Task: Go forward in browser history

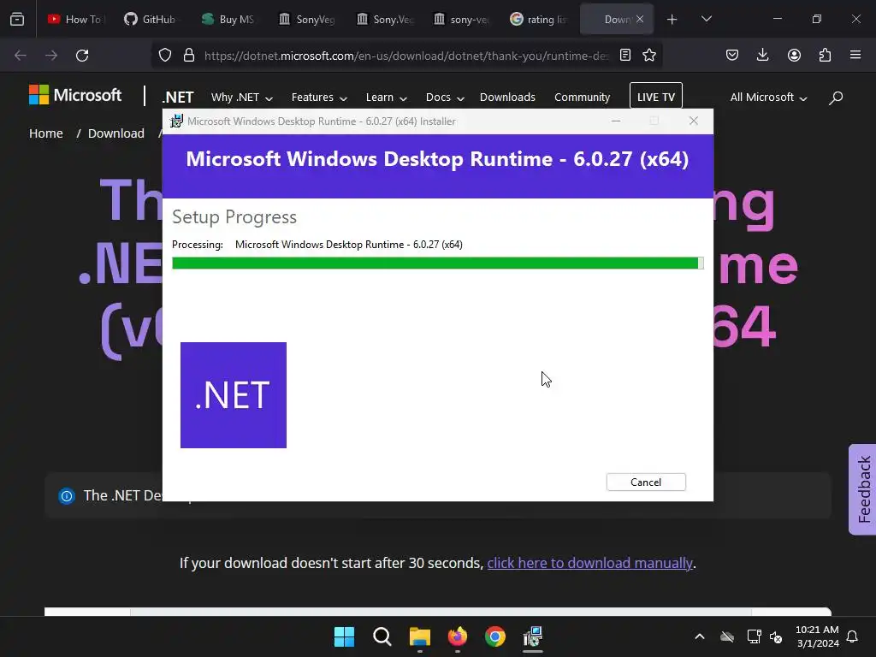Action: [x=51, y=56]
